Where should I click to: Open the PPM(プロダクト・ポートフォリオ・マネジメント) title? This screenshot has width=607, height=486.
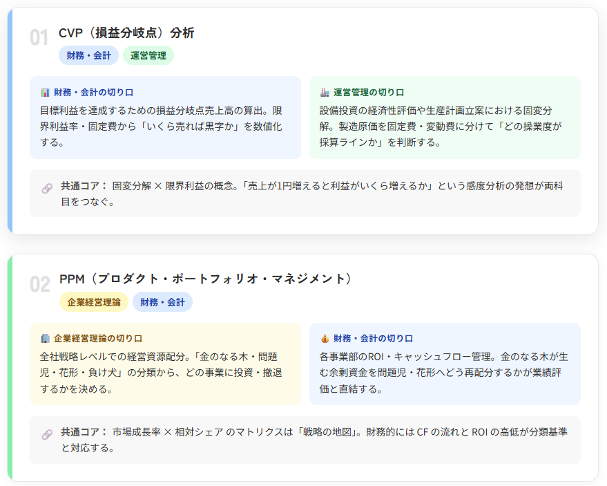[206, 279]
